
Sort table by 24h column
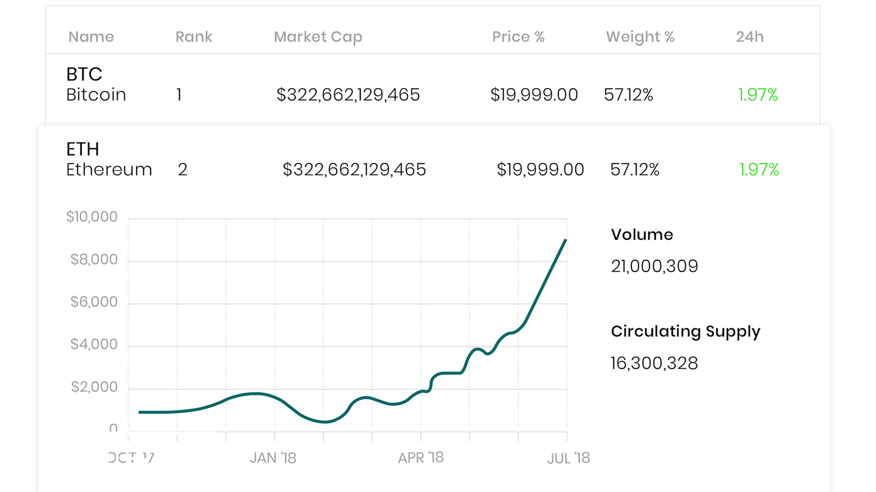tap(750, 37)
